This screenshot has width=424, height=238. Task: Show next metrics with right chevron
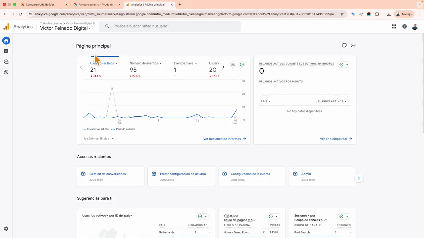pyautogui.click(x=223, y=67)
